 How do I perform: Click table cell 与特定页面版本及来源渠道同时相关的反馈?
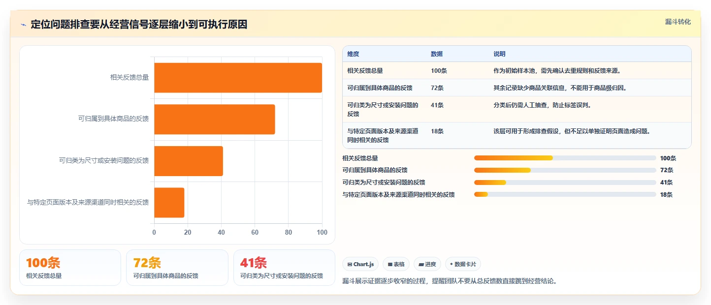click(x=383, y=136)
